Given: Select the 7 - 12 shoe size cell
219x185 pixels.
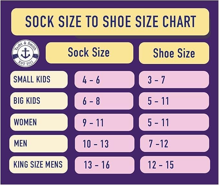Looking at the screenshot, I should tap(174, 143).
